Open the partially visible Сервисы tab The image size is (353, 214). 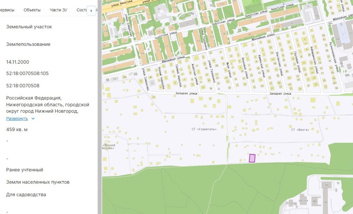point(7,10)
